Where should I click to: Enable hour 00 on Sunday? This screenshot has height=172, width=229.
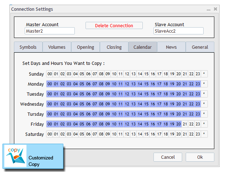tap(50, 74)
